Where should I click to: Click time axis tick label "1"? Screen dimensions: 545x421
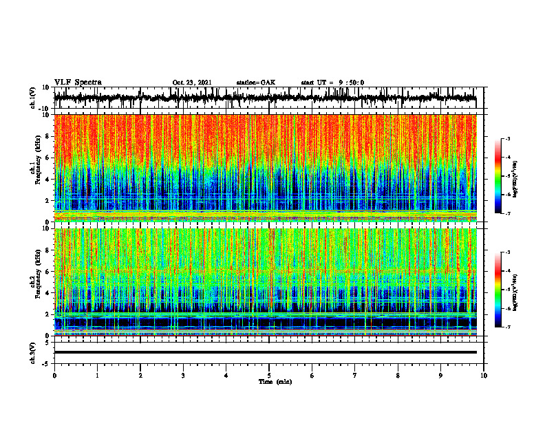point(97,376)
